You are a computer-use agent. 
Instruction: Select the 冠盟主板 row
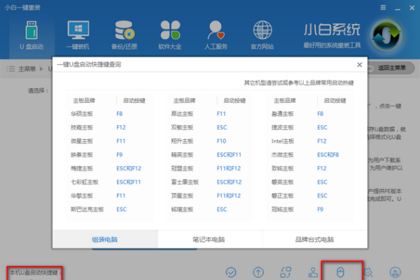click(210, 168)
